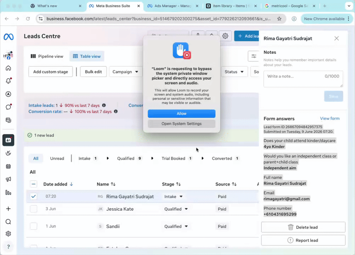Image resolution: width=355 pixels, height=255 pixels.
Task: Uncheck the Rima Gayatri Sudrajat row checkbox
Action: click(x=34, y=197)
